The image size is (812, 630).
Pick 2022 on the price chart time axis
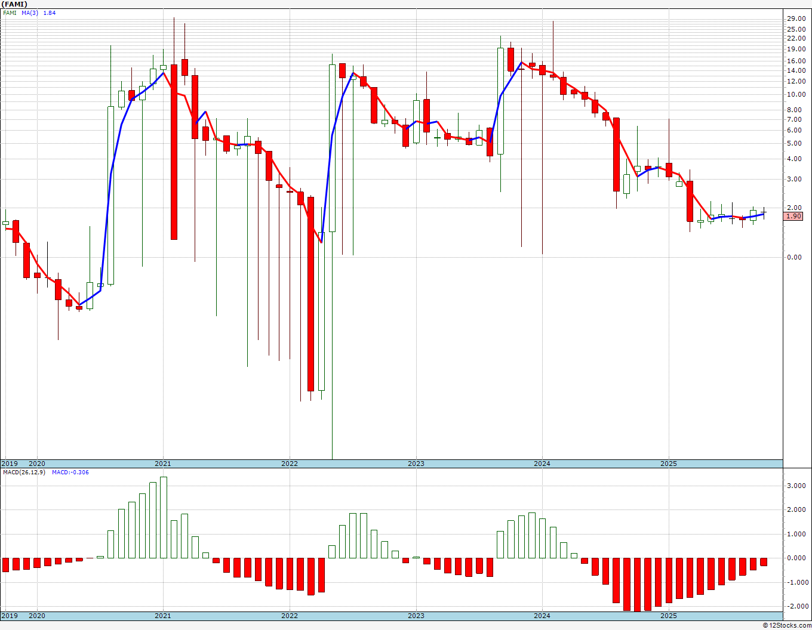click(x=290, y=464)
